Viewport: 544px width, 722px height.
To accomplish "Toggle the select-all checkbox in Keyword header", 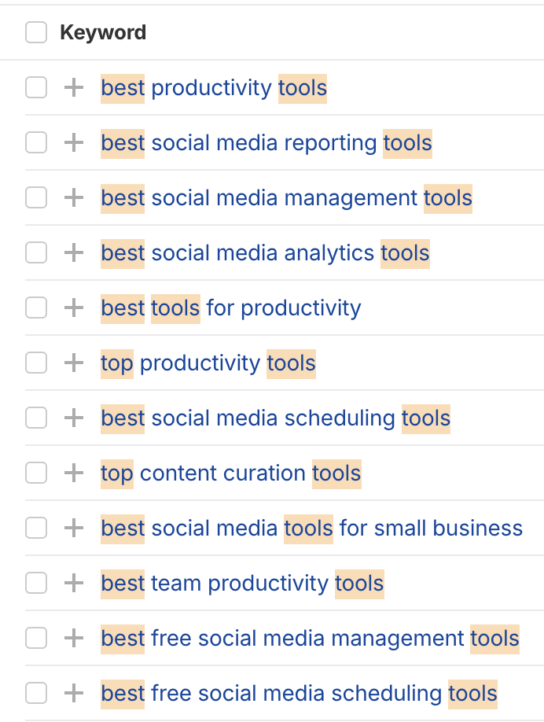I will 36,32.
